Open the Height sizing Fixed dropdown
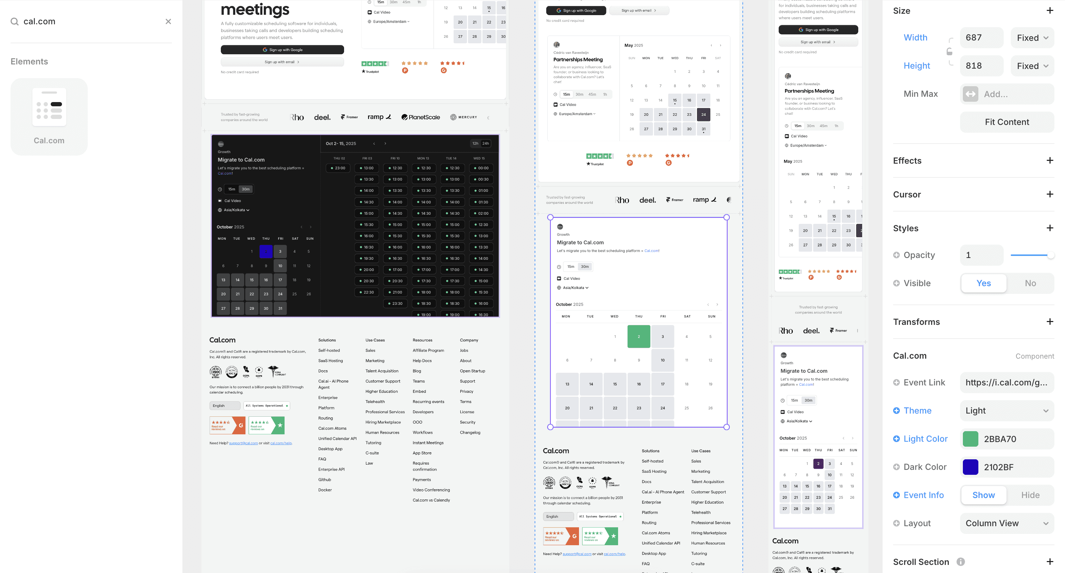This screenshot has height=573, width=1065. pos(1032,66)
